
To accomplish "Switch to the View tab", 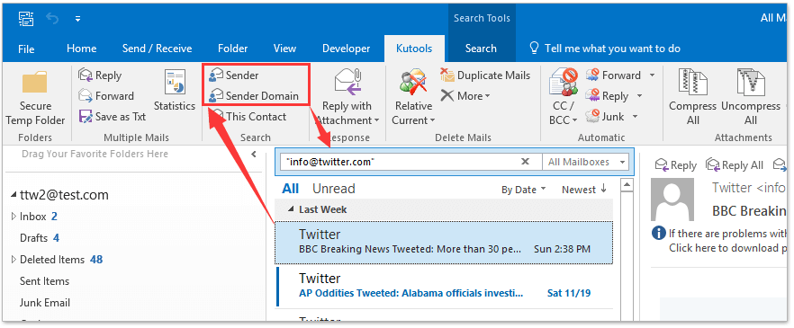I will (284, 49).
